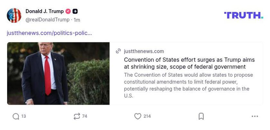Image resolution: width=270 pixels, height=130 pixels.
Task: Click the chain link icon beside justthenews.com
Action: click(118, 51)
